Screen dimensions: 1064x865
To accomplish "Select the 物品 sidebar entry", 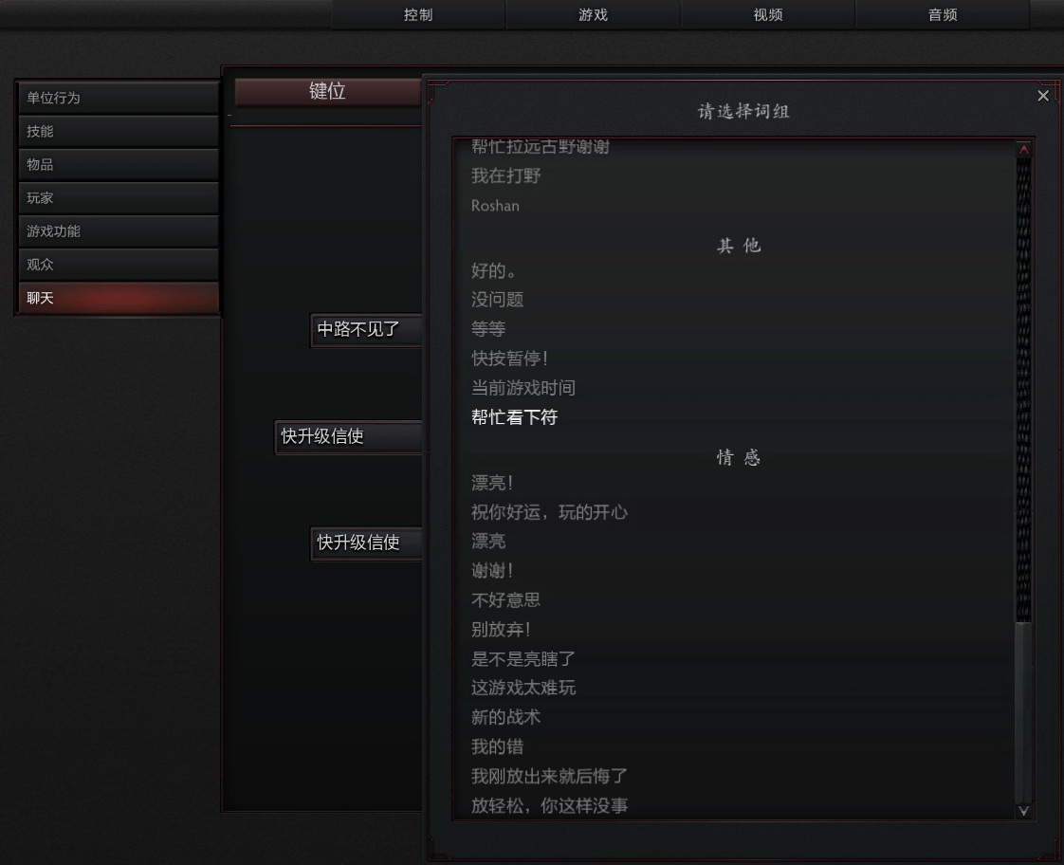I will [119, 164].
